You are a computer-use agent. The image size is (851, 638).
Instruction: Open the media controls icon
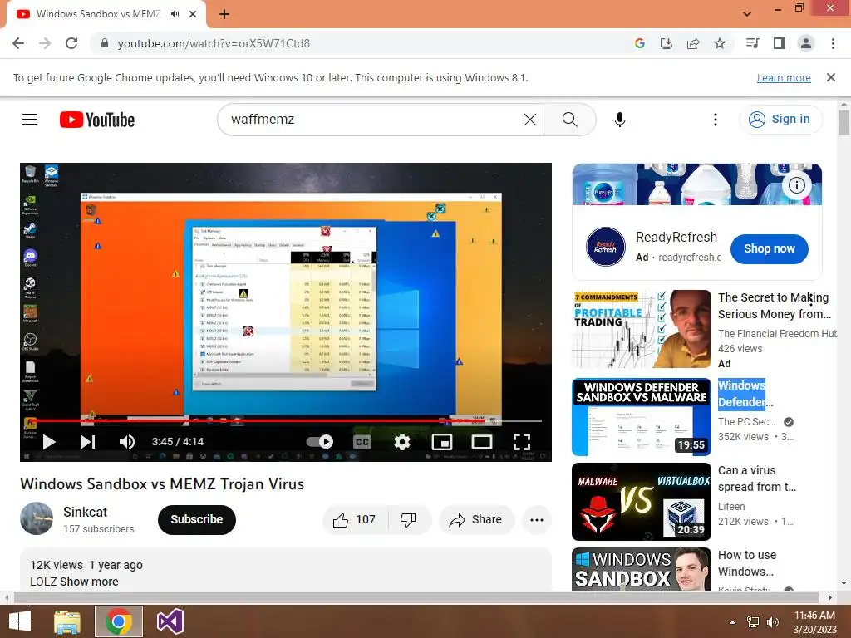pyautogui.click(x=752, y=43)
